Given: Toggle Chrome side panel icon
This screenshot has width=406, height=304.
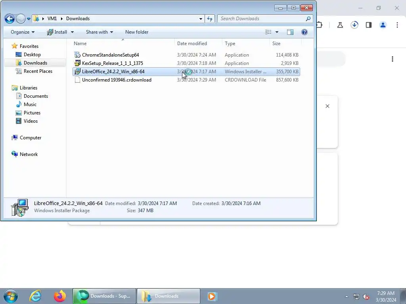Looking at the screenshot, I should pos(368,25).
